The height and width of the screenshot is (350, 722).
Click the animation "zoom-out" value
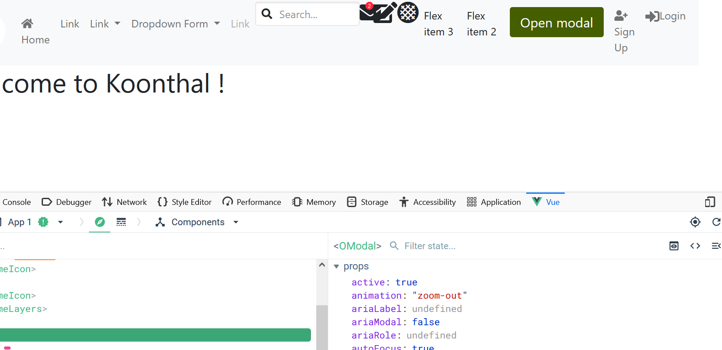[439, 296]
